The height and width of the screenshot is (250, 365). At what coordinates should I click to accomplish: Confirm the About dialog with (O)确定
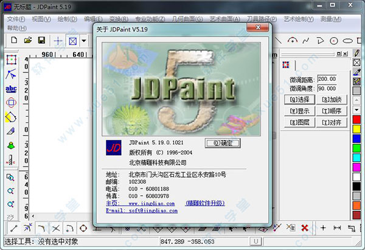(x=223, y=143)
